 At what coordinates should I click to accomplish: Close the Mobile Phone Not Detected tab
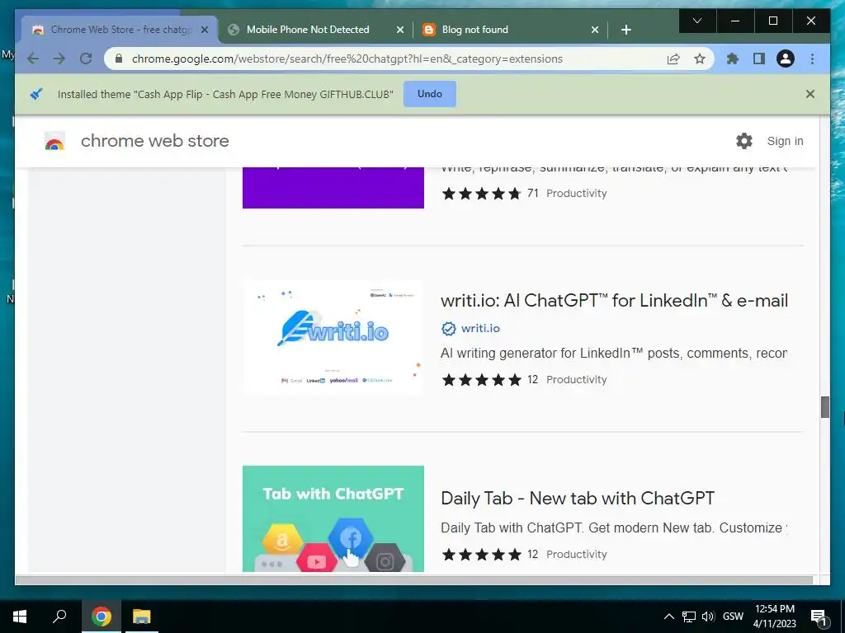pyautogui.click(x=400, y=30)
